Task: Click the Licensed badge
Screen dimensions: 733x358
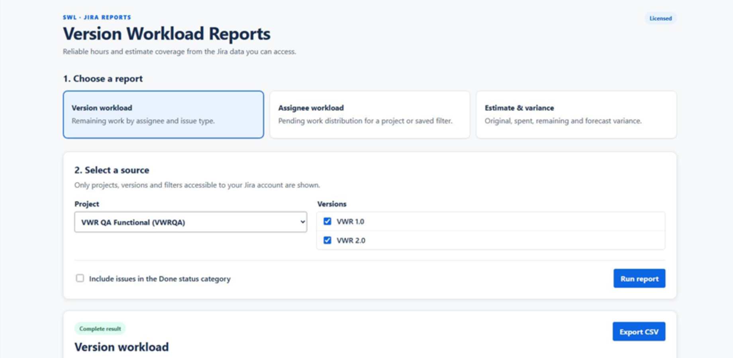Action: (x=660, y=18)
